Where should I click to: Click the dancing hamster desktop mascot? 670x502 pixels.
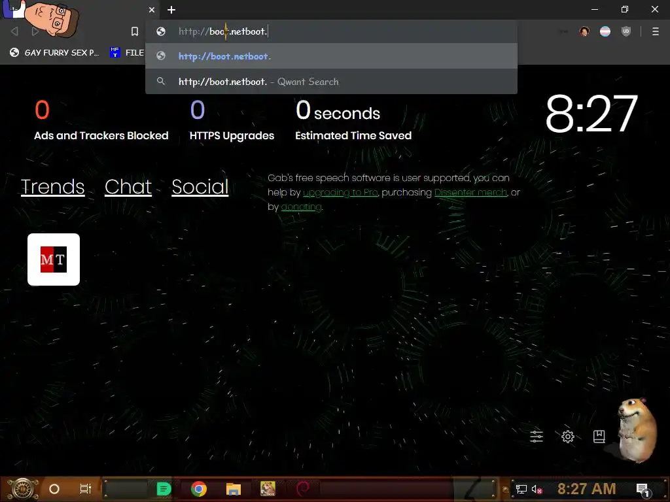point(637,430)
